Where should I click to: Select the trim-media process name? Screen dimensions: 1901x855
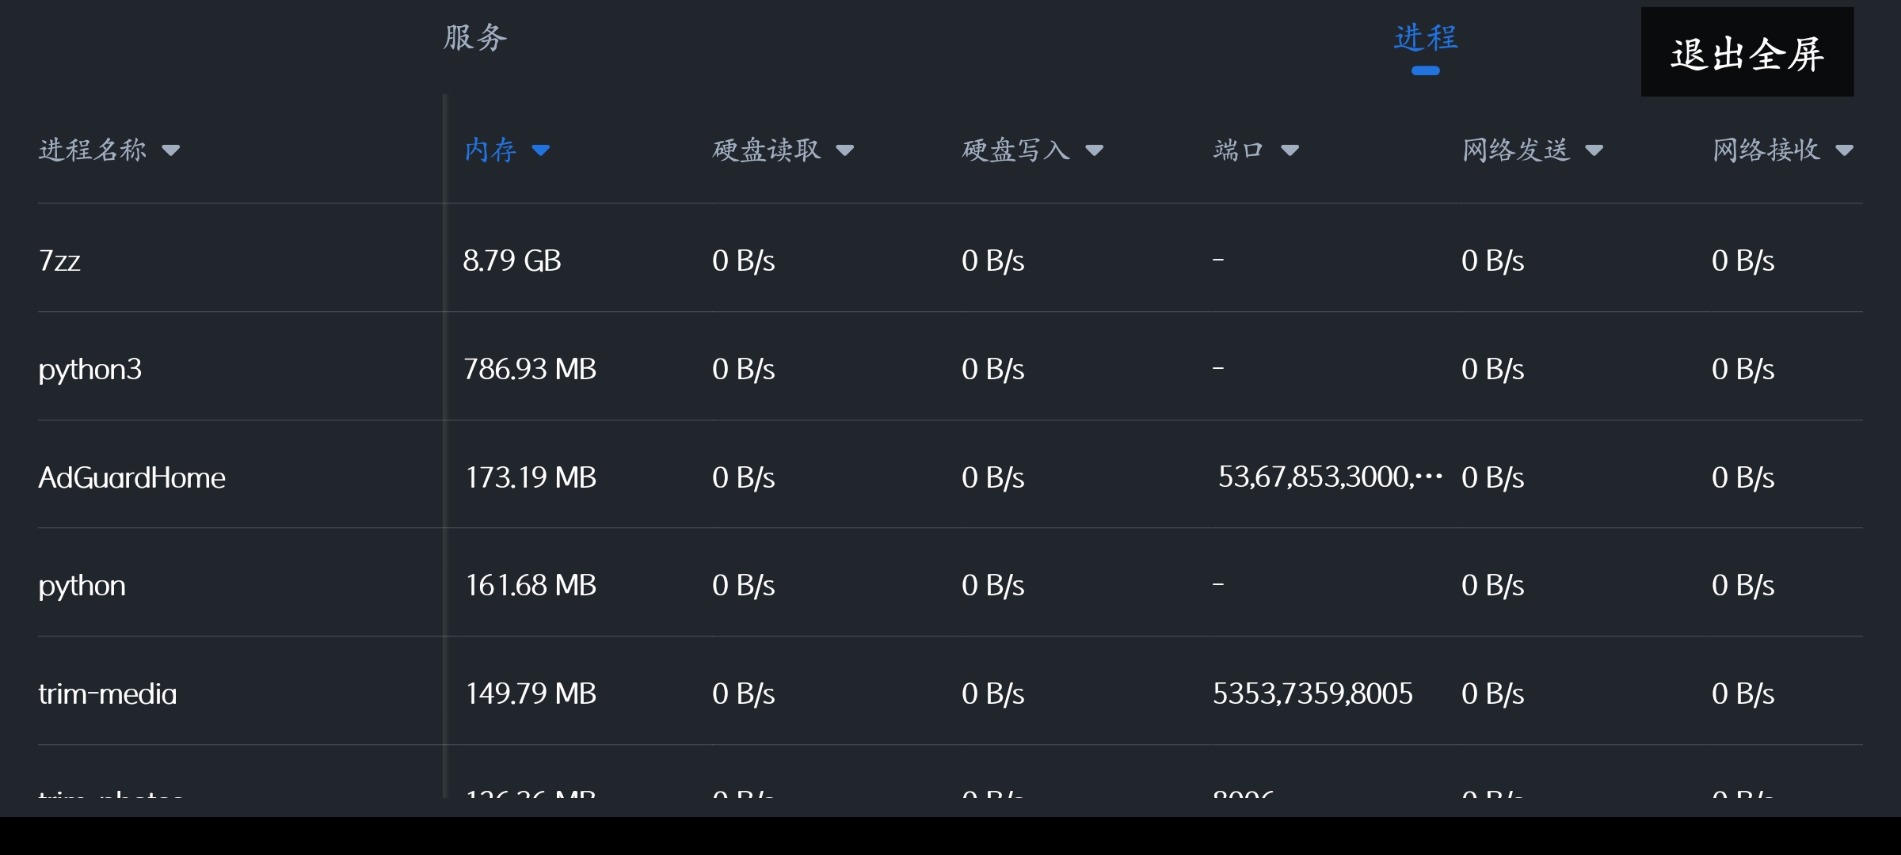[108, 694]
